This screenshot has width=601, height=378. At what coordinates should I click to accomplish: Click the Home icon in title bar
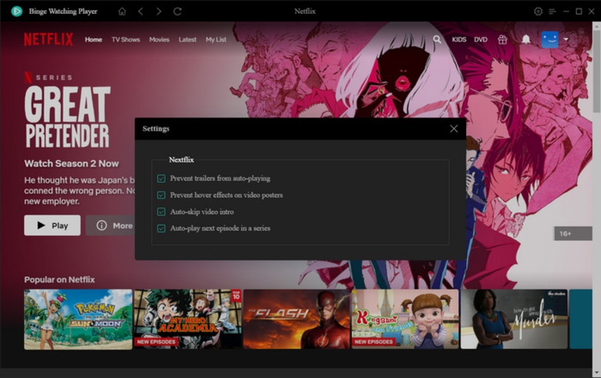click(x=122, y=11)
